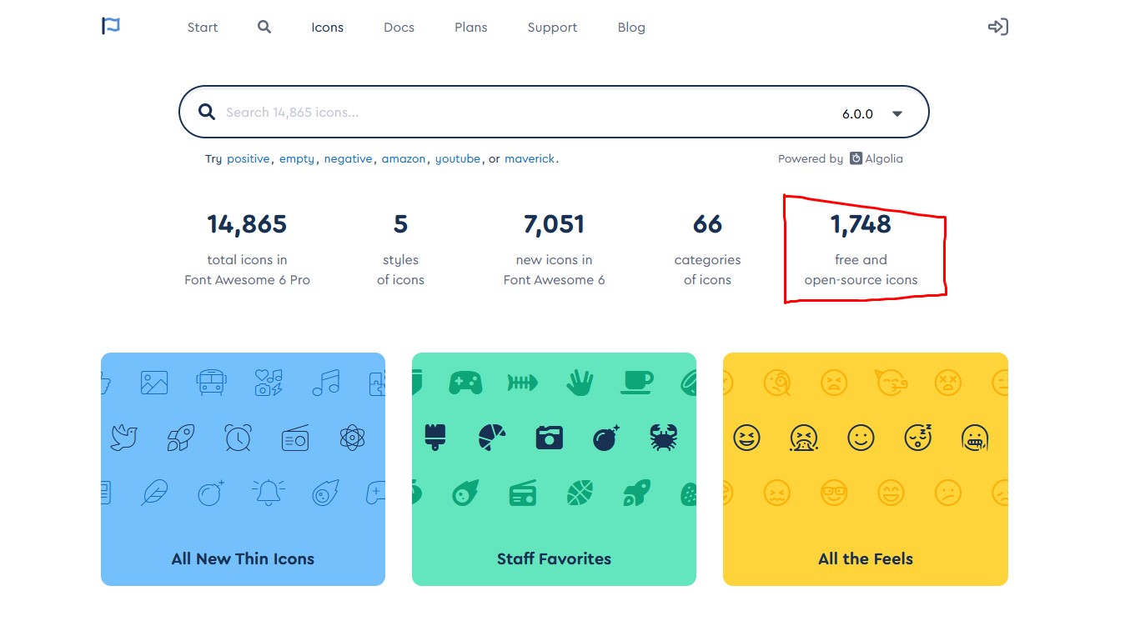Click the Font Awesome flag logo
The image size is (1135, 631).
coord(110,26)
